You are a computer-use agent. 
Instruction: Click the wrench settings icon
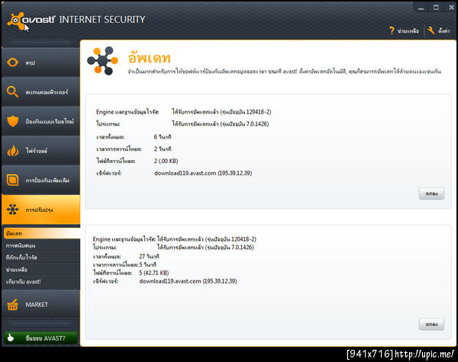pyautogui.click(x=431, y=30)
